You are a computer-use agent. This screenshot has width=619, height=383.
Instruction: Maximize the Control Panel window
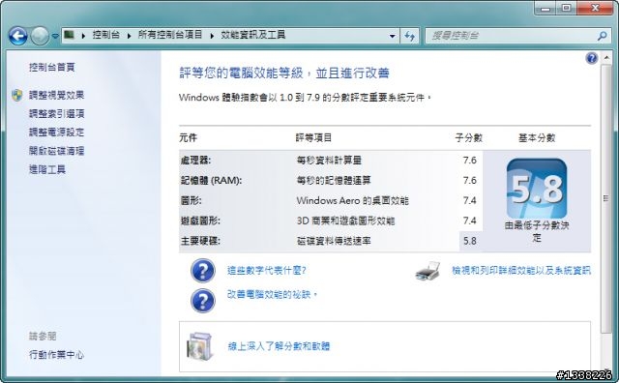(566, 8)
